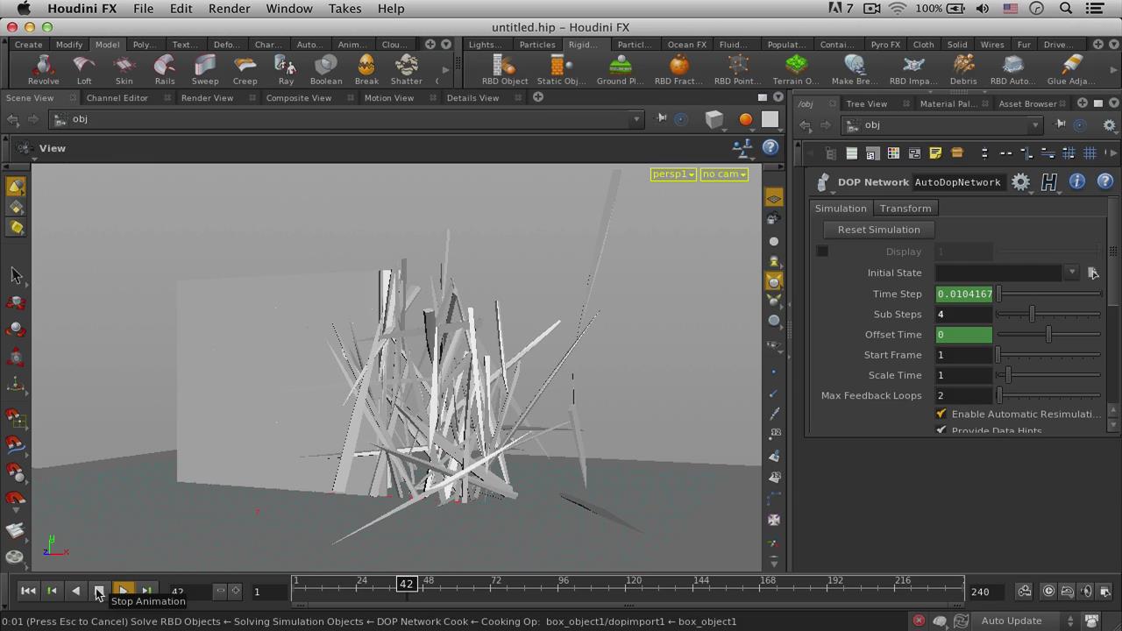The image size is (1122, 631).
Task: Toggle Provide Data Hints checkbox
Action: pos(941,430)
